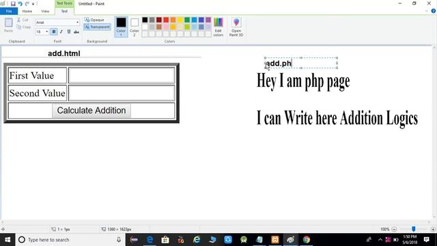The image size is (437, 246).
Task: Pick the black palette swatch
Action: click(145, 20)
